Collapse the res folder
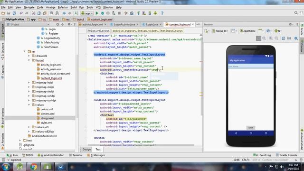This screenshot has width=304, height=171. [x=24, y=51]
